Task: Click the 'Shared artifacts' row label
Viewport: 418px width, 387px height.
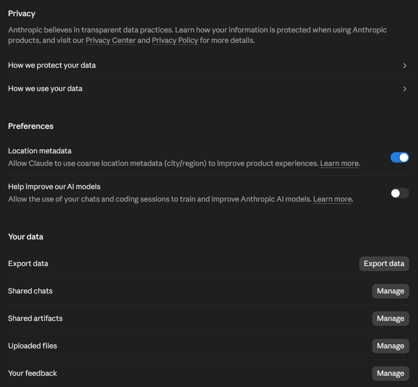Action: coord(35,318)
